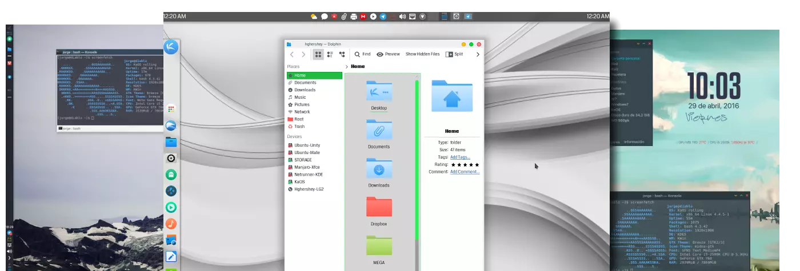800x271 pixels.
Task: Select the Documents folder with paperclip
Action: (379, 130)
